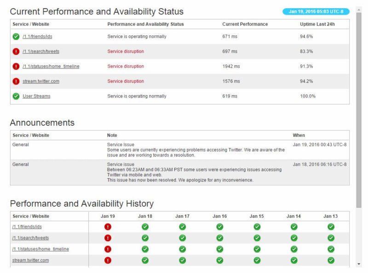Click red alert icon beside /1.1/search/tweets status
Screen dimensions: 368x273
coord(16,51)
